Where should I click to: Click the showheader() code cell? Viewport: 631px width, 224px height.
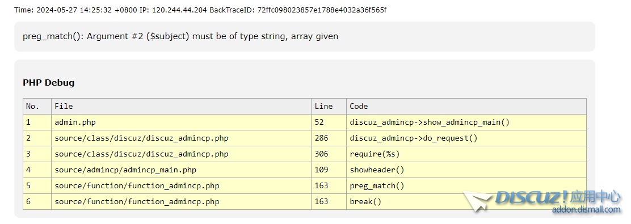tap(466, 170)
